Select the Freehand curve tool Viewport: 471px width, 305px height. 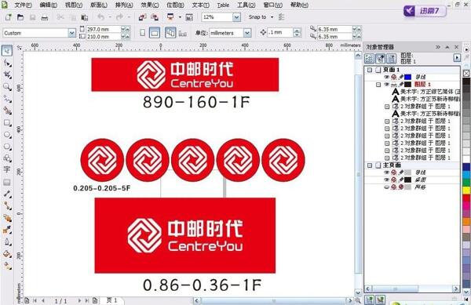pos(7,99)
